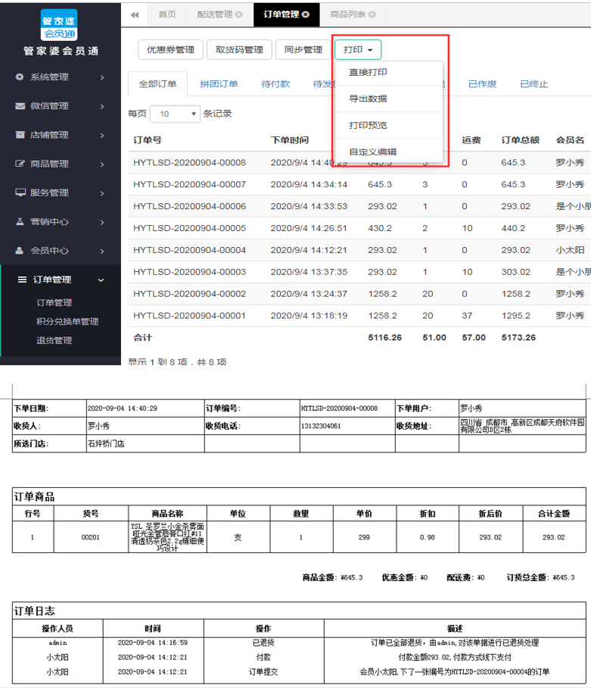
Task: Click the 取货码管理 button
Action: pos(239,49)
